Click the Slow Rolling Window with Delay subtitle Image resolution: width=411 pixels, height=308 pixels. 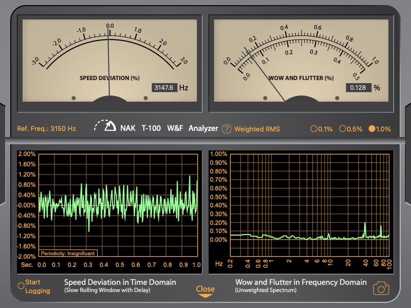pos(107,290)
